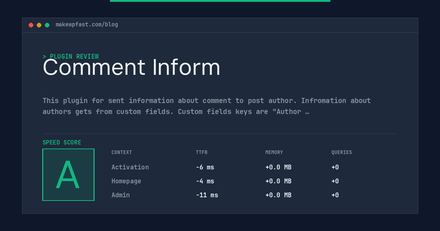
Task: Click the TTFB column header
Action: click(202, 153)
